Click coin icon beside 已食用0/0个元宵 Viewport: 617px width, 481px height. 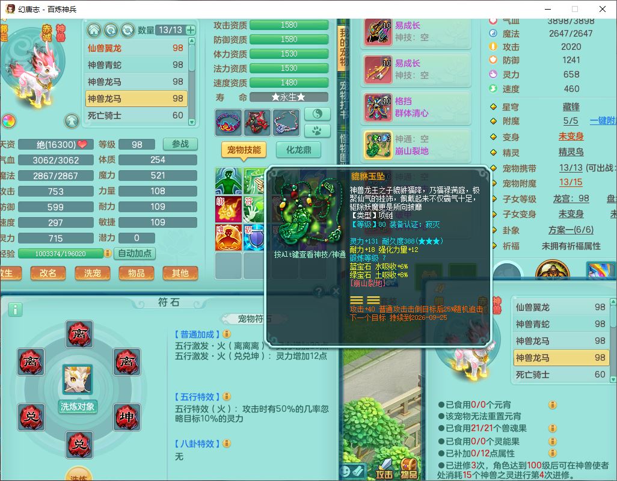point(553,405)
